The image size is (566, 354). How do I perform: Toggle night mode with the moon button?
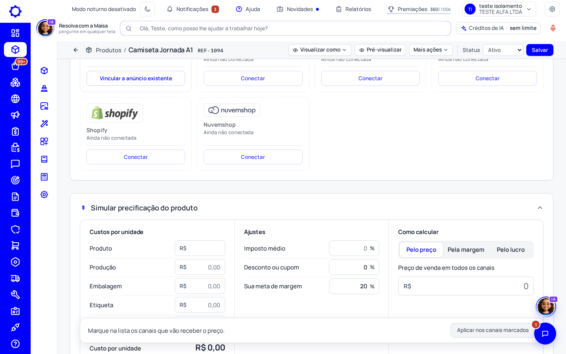147,9
